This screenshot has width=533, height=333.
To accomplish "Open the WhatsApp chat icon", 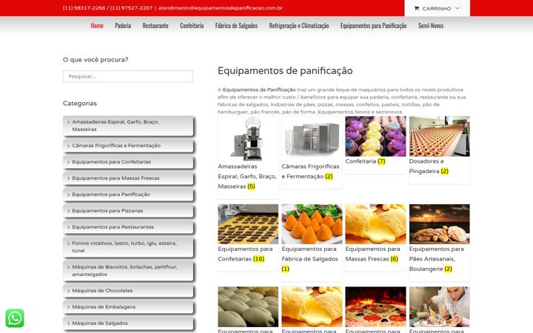I will 15,318.
